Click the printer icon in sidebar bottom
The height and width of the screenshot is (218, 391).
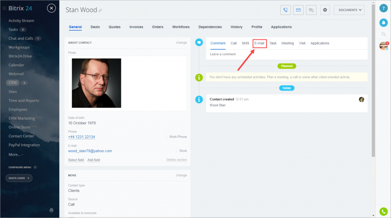pyautogui.click(x=52, y=210)
